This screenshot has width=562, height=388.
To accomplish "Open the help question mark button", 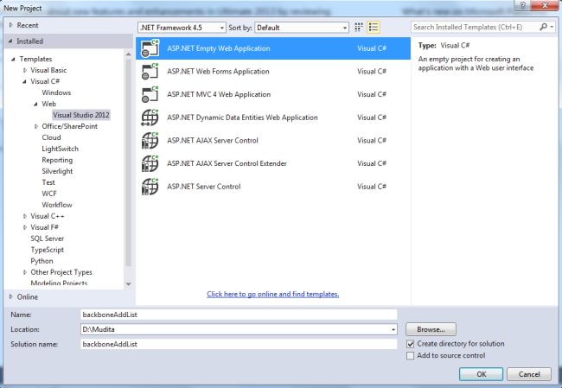I will tap(522, 5).
